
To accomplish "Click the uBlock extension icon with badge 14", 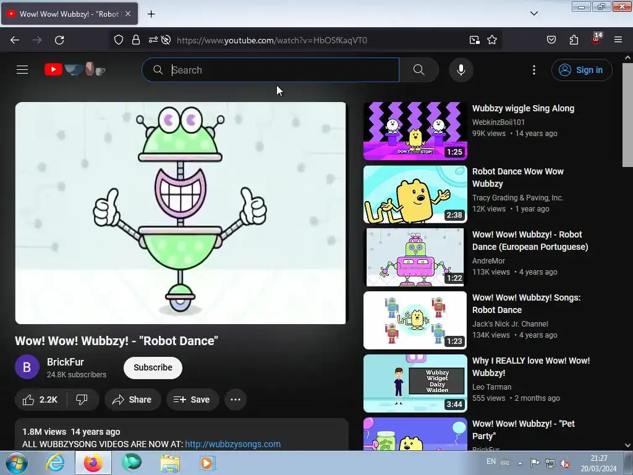I will tap(597, 39).
